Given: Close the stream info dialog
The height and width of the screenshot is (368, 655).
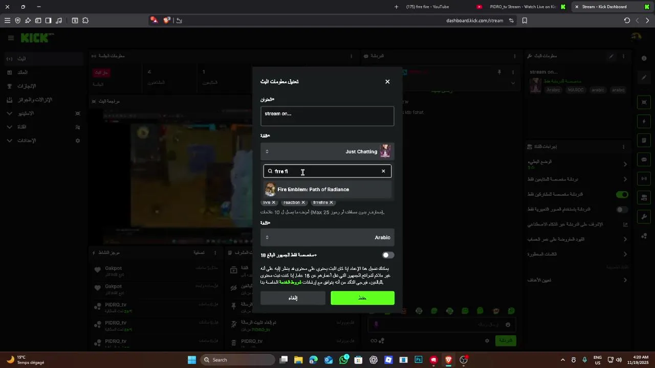Looking at the screenshot, I should tap(387, 82).
